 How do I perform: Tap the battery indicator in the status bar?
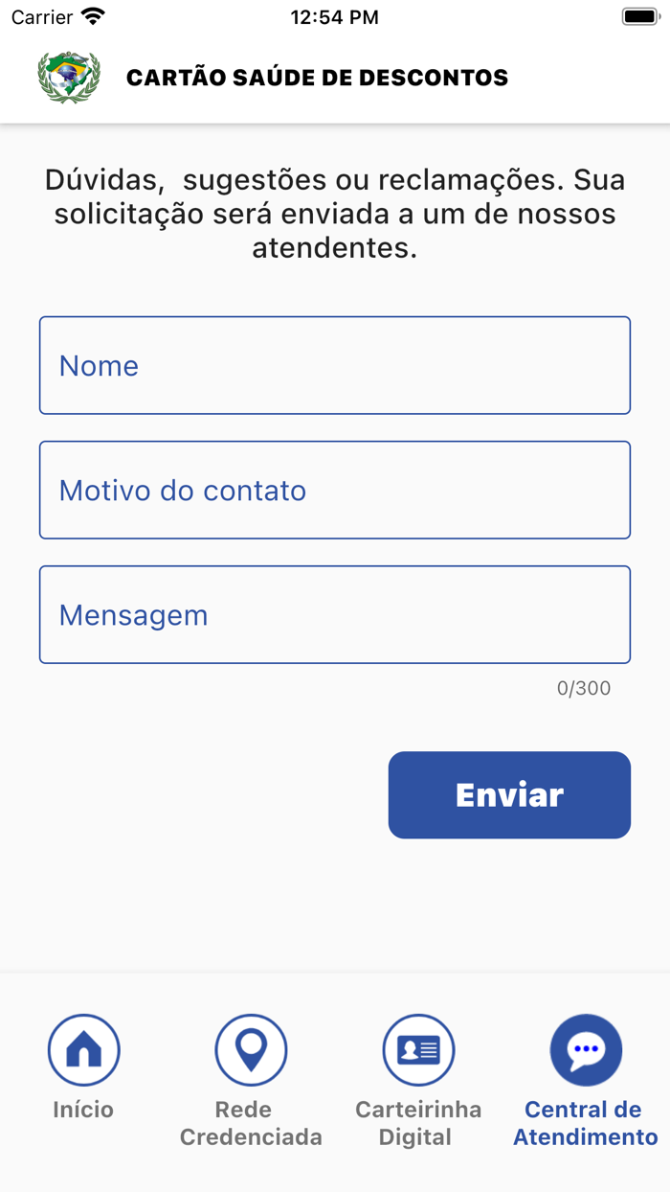pyautogui.click(x=636, y=14)
